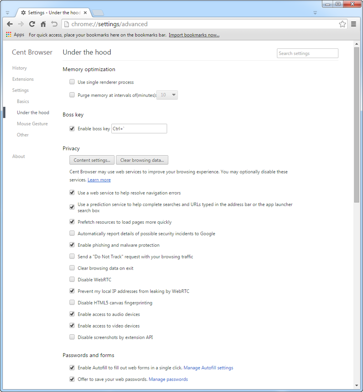
Task: Check Disable WebRTC
Action: coord(72,279)
